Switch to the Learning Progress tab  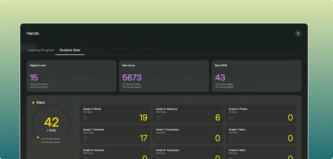[41, 50]
